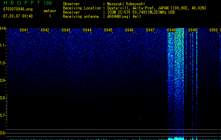The width and height of the screenshot is (221, 140).
Task: Click the Ogata-vill. Akita-Pref. JAPAN location text
Action: click(157, 8)
